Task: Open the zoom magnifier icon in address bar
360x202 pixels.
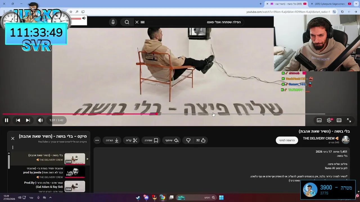Action: tap(77, 12)
